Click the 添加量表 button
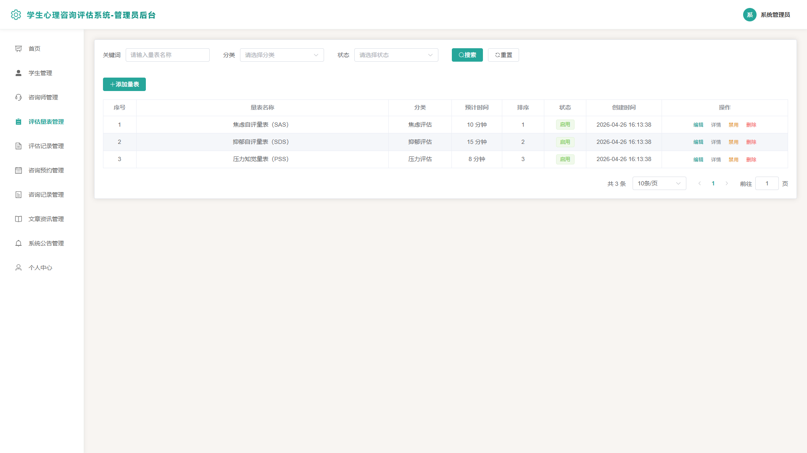This screenshot has height=453, width=807. point(124,84)
